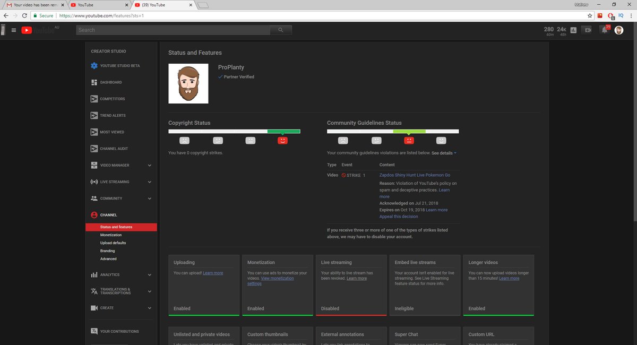
Task: Open Monetization in Channel submenu
Action: coord(111,235)
